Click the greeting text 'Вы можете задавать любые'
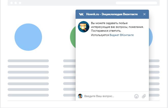168x108 pixels. (x=109, y=23)
